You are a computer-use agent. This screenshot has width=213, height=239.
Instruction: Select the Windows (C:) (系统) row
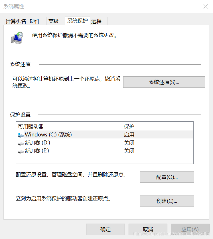[105, 134]
